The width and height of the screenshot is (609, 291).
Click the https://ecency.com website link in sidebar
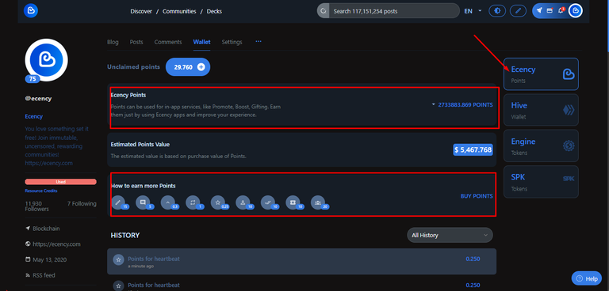[56, 244]
